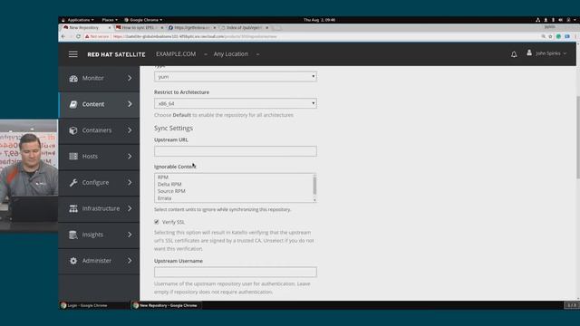Open the hamburger navigation menu
The image size is (580, 326).
[72, 54]
